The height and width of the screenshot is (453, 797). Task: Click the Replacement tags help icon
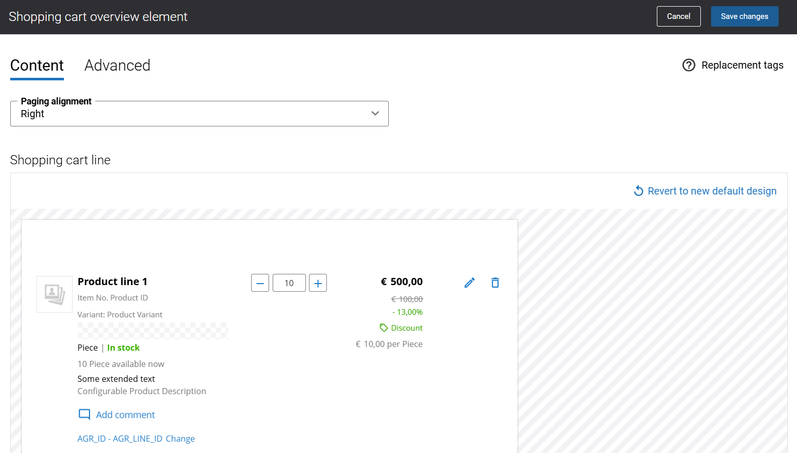[x=689, y=65]
